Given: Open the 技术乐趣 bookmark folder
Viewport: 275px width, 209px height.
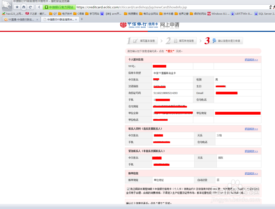Looking at the screenshot, I should 166,14.
